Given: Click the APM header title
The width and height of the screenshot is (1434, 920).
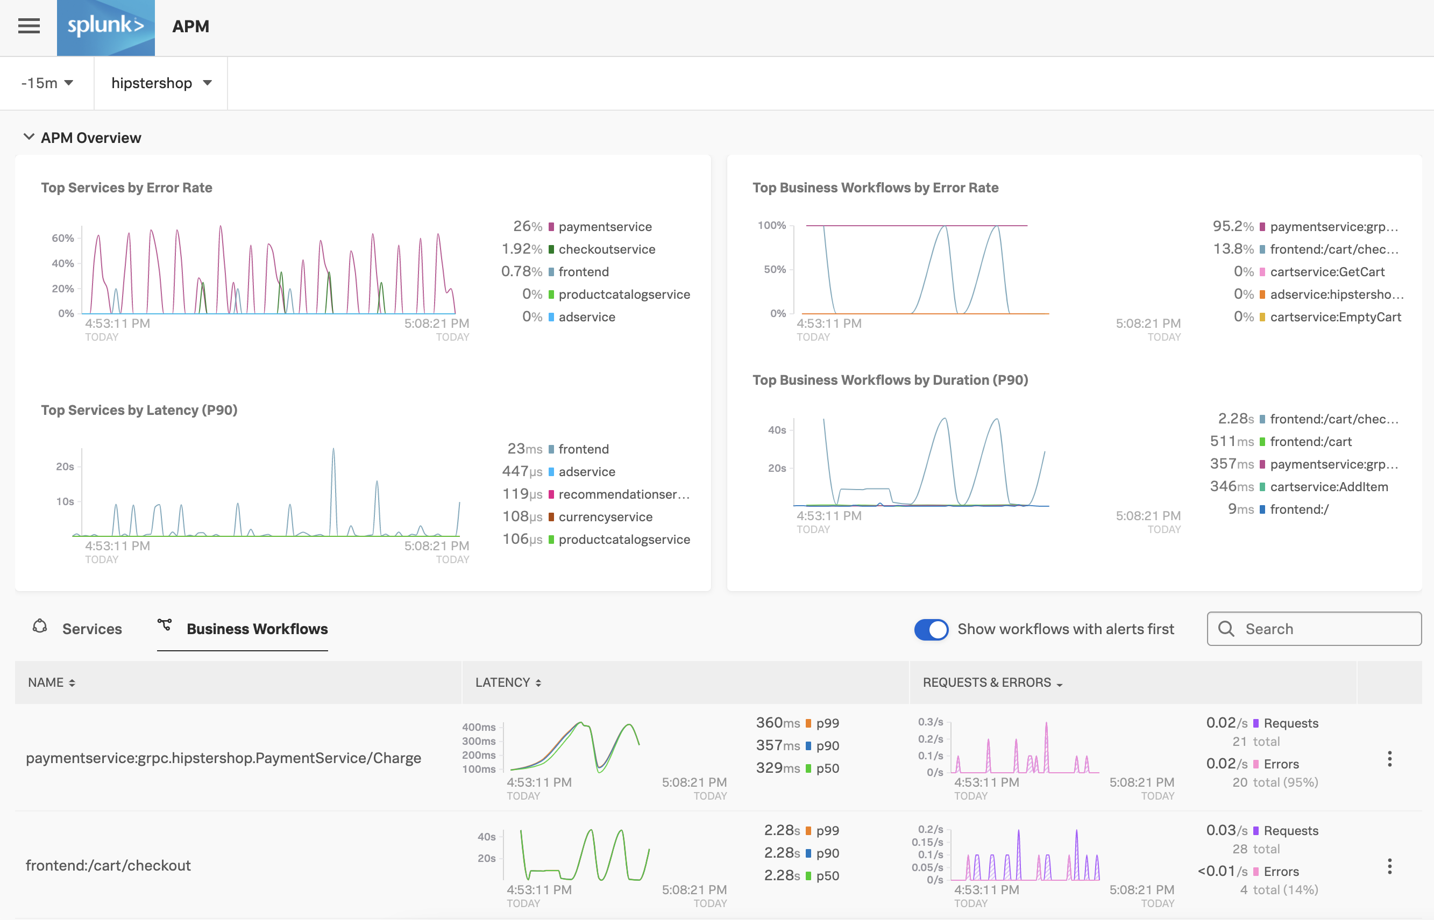Looking at the screenshot, I should (191, 26).
